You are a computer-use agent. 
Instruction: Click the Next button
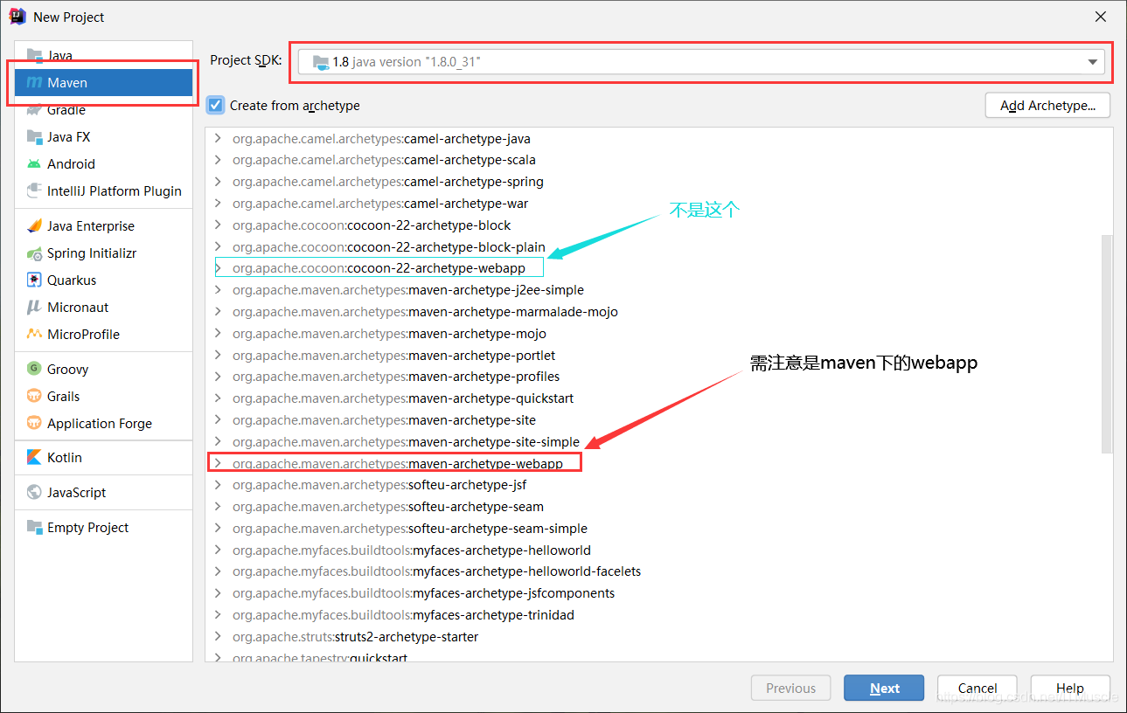tap(884, 689)
